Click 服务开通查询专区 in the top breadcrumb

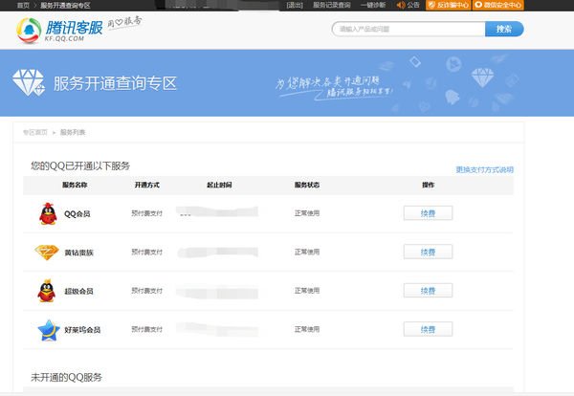(65, 5)
